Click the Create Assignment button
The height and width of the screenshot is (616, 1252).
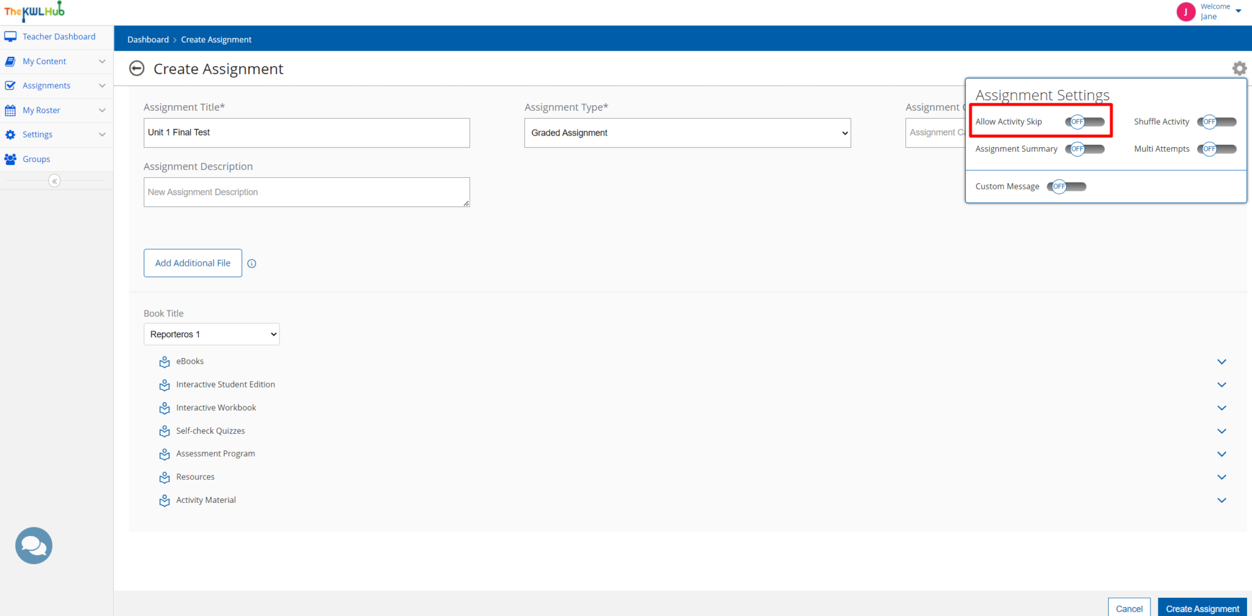1202,608
